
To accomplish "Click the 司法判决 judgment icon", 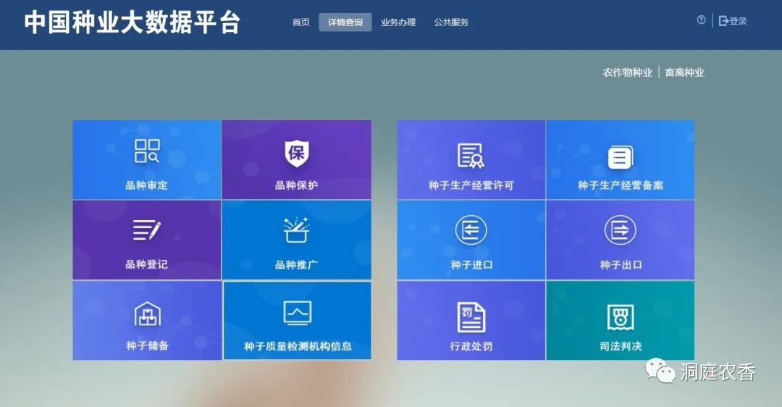I will pos(621,317).
